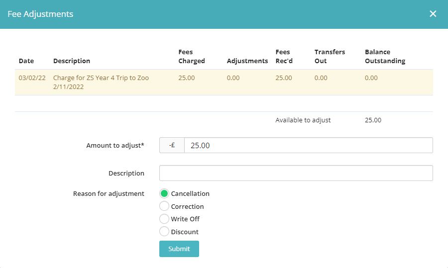Screen dimensions: 448x268
Task: Click the Fees Rec'd column header
Action: coord(284,56)
